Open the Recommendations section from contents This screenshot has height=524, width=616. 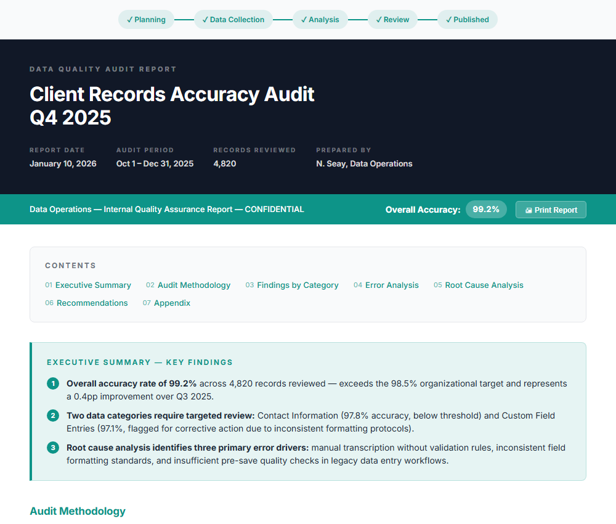click(x=92, y=303)
